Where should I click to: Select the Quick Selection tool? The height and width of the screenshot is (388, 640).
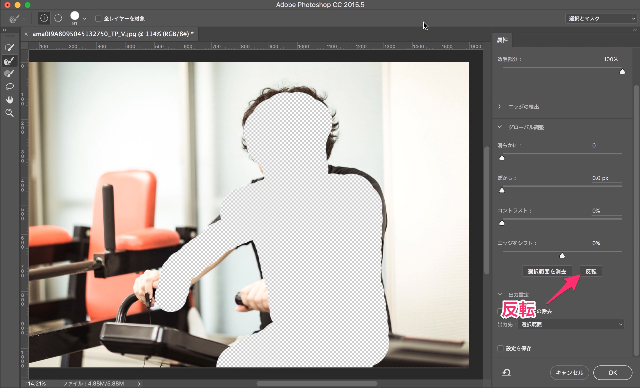pos(10,47)
